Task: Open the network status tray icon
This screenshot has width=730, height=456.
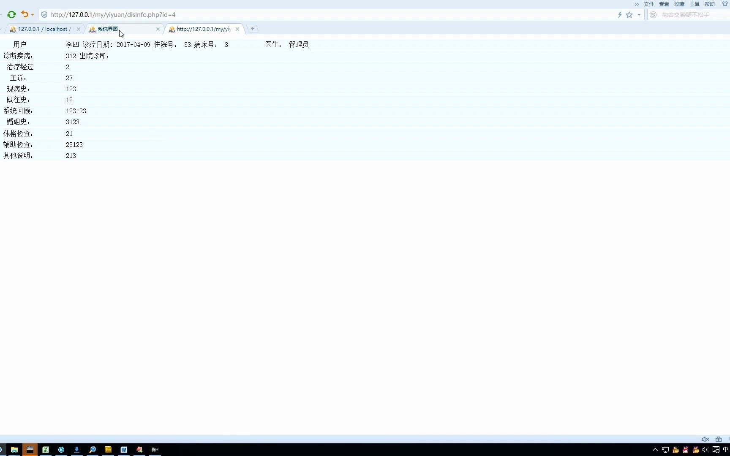Action: [665, 450]
